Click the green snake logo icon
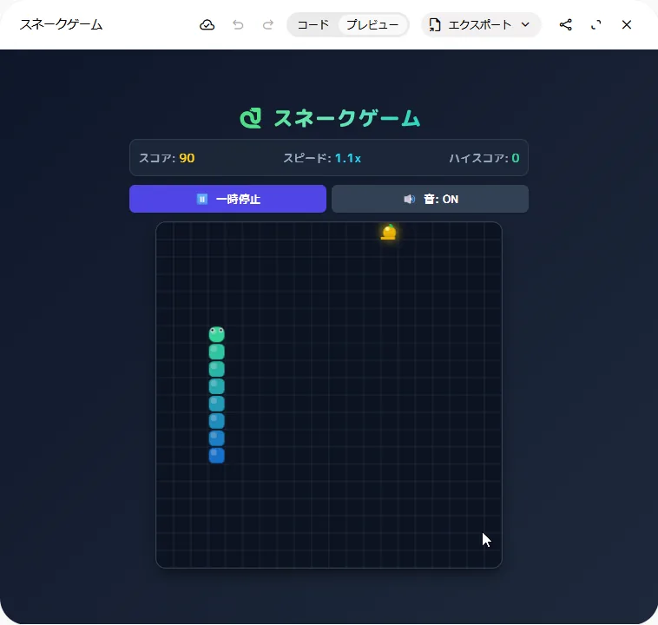The width and height of the screenshot is (658, 625). [x=251, y=118]
